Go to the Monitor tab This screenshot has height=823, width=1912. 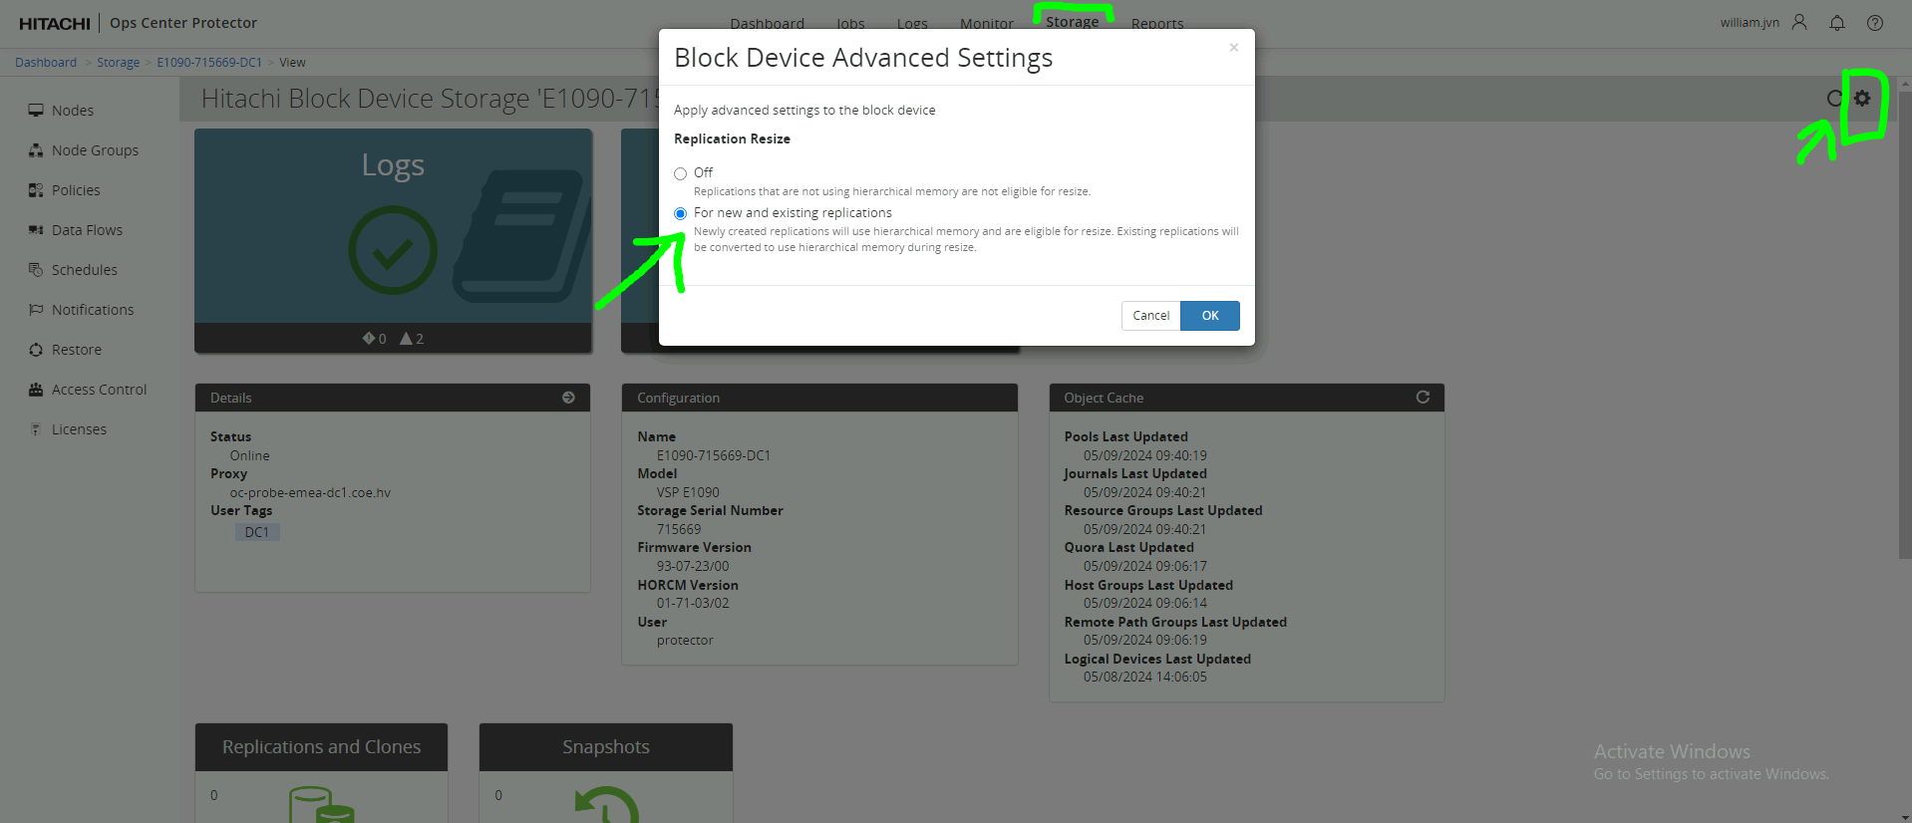point(986,23)
